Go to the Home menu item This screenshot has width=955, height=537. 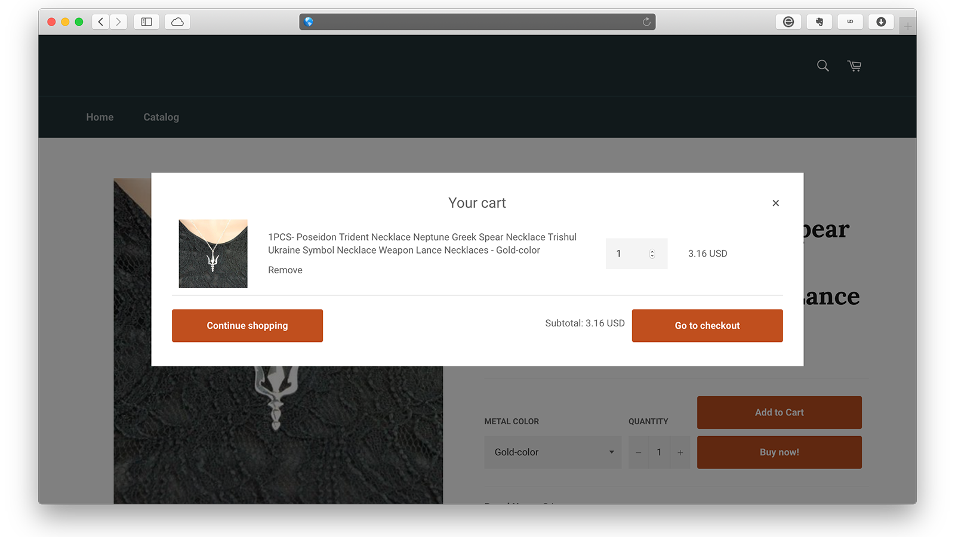click(100, 117)
